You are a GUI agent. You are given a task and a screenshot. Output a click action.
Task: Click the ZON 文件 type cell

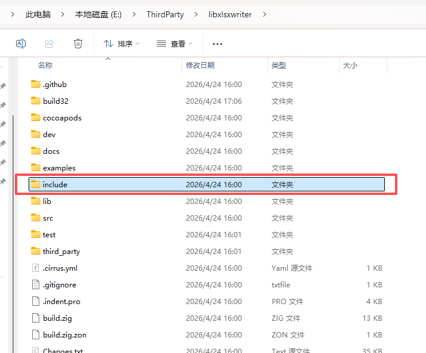[288, 335]
